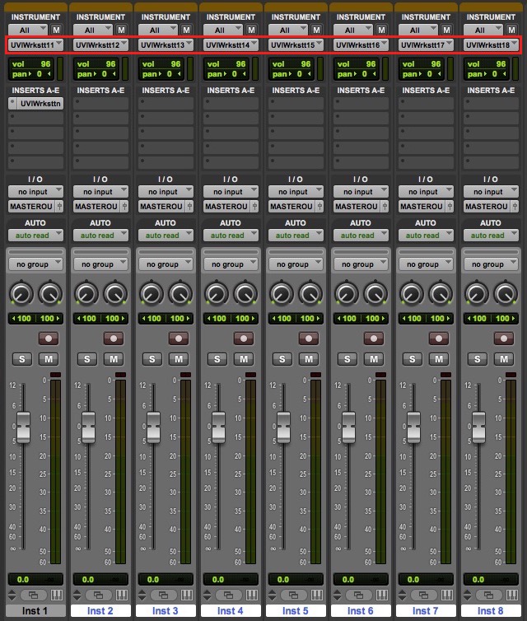527x621 pixels.
Task: Open the Inst 8 output window icon
Action: tap(488, 595)
